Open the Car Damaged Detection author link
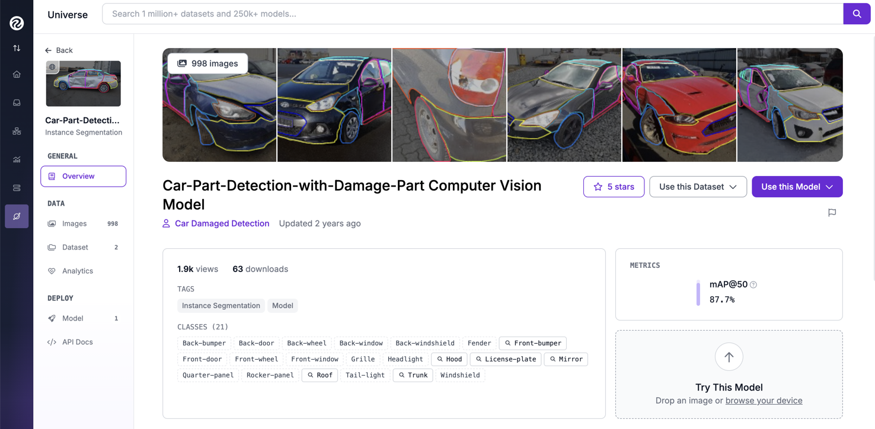This screenshot has width=875, height=429. 222,223
